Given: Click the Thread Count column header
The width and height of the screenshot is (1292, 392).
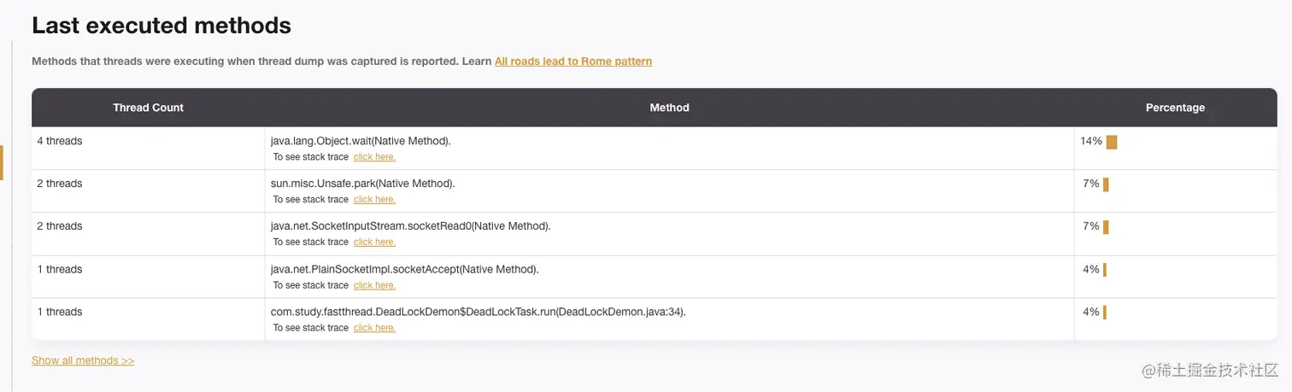Looking at the screenshot, I should [148, 108].
